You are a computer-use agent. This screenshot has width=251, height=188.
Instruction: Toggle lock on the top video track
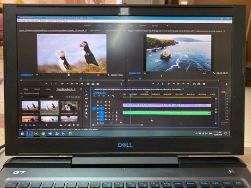pos(98,102)
